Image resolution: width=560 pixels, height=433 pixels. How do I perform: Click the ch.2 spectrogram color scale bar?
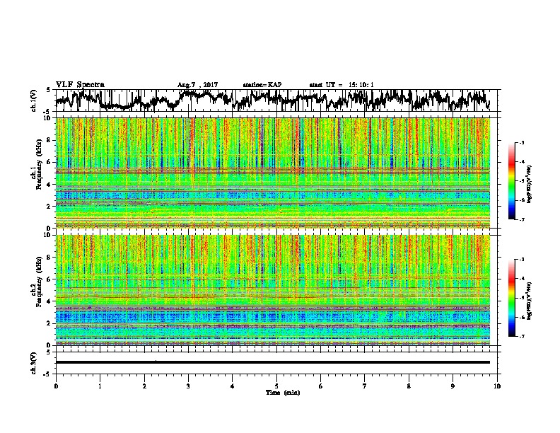point(511,298)
